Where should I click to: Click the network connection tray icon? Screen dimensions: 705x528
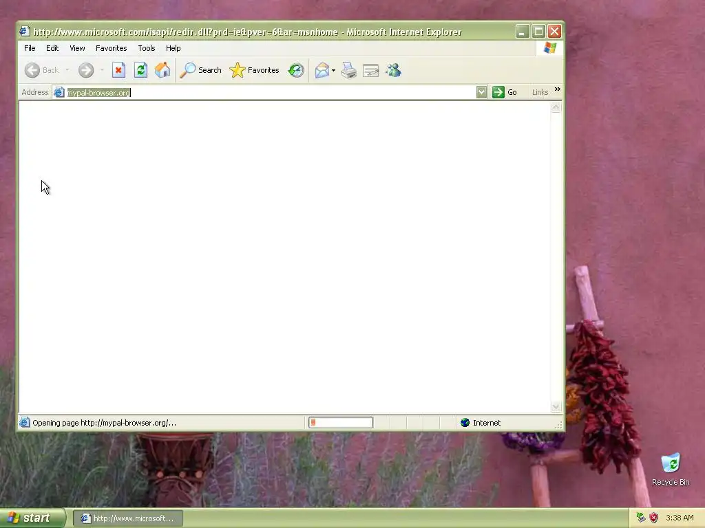click(x=641, y=518)
